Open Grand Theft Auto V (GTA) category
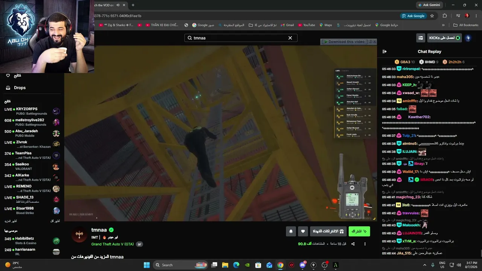The width and height of the screenshot is (482, 271). pyautogui.click(x=112, y=244)
